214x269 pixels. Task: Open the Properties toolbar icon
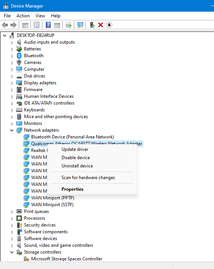37,25
